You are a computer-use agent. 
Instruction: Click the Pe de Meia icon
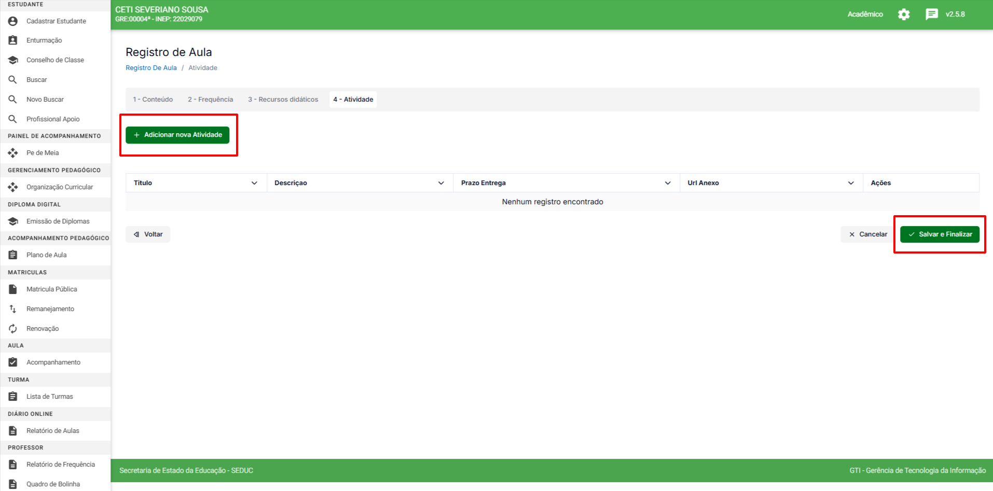pos(13,153)
